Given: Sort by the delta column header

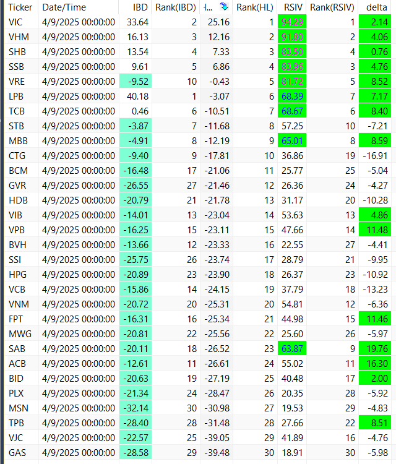Looking at the screenshot, I should pyautogui.click(x=376, y=7).
